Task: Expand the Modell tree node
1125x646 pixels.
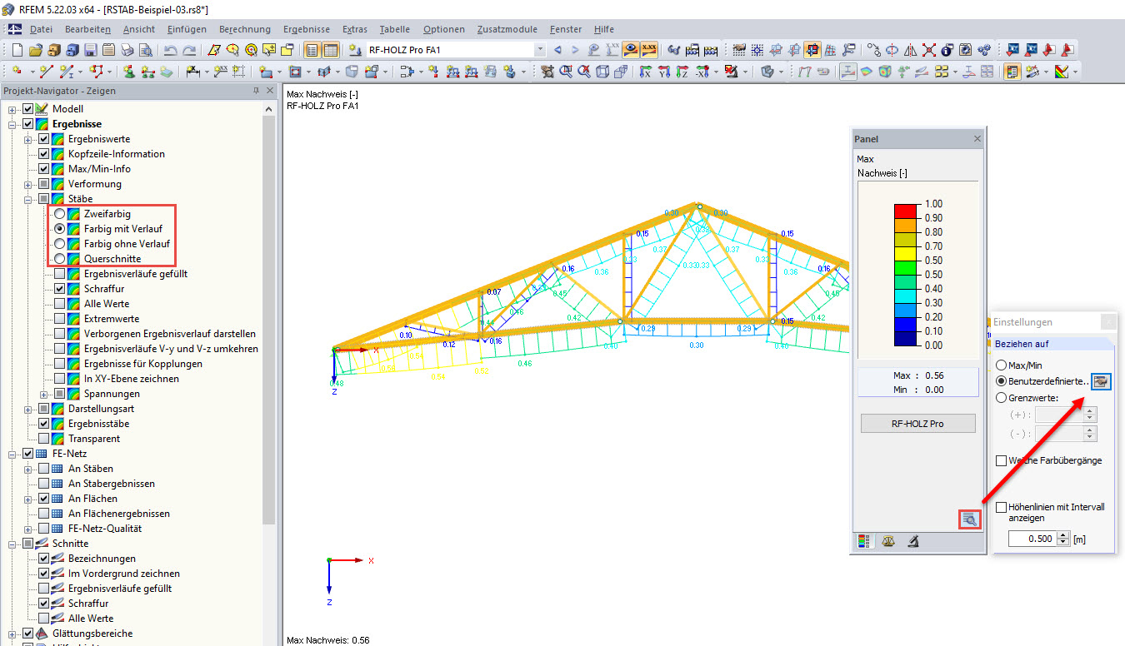Action: (12, 109)
